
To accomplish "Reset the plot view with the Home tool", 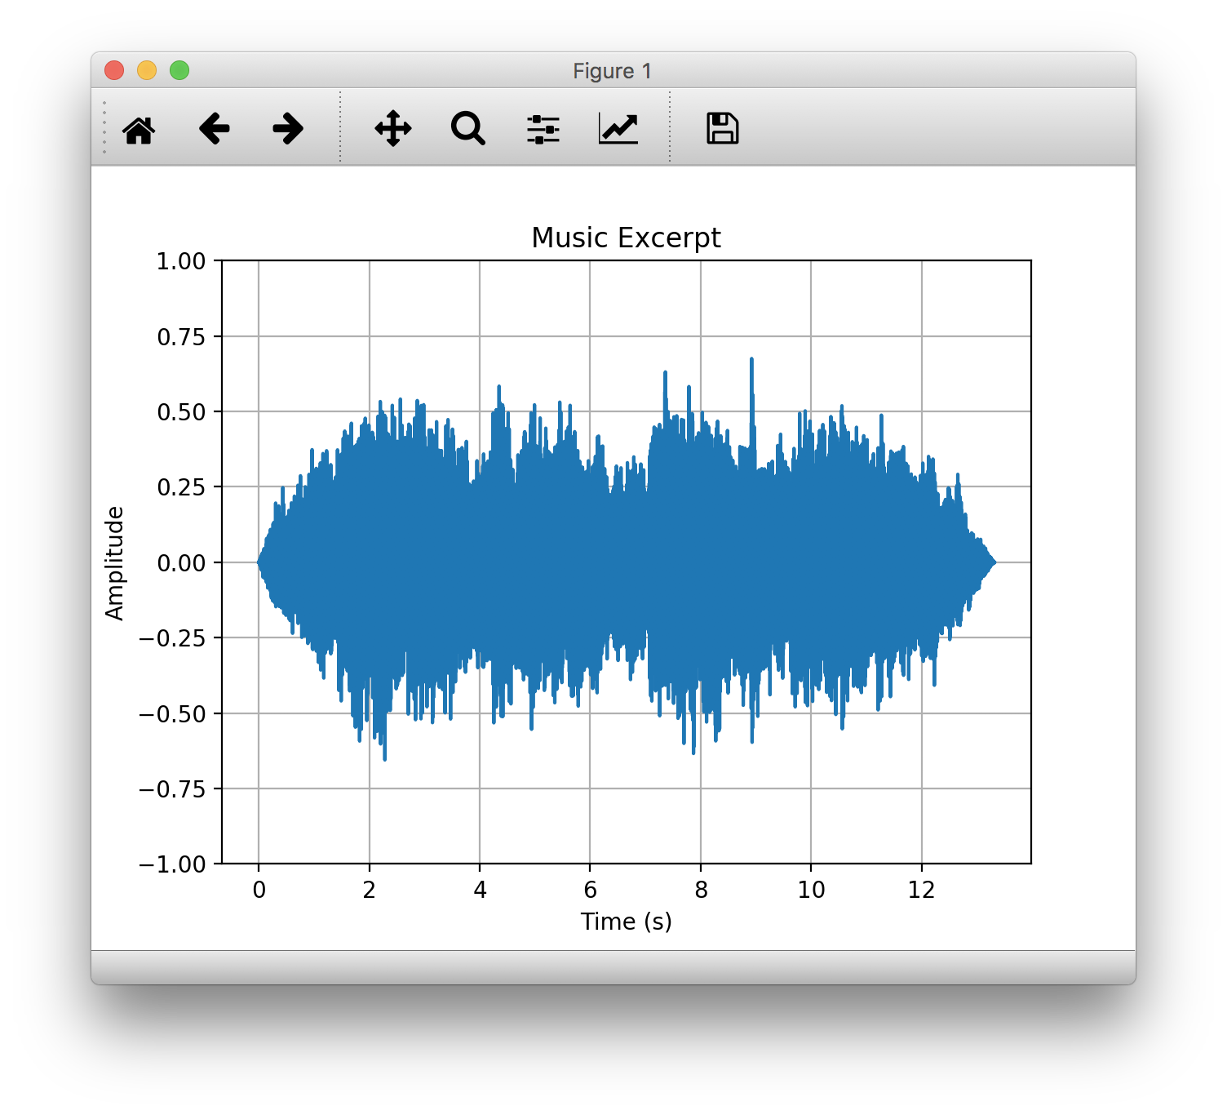I will click(x=139, y=128).
